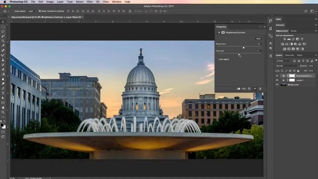
Task: Open the Fill dropdown arrow
Action: click(316, 71)
